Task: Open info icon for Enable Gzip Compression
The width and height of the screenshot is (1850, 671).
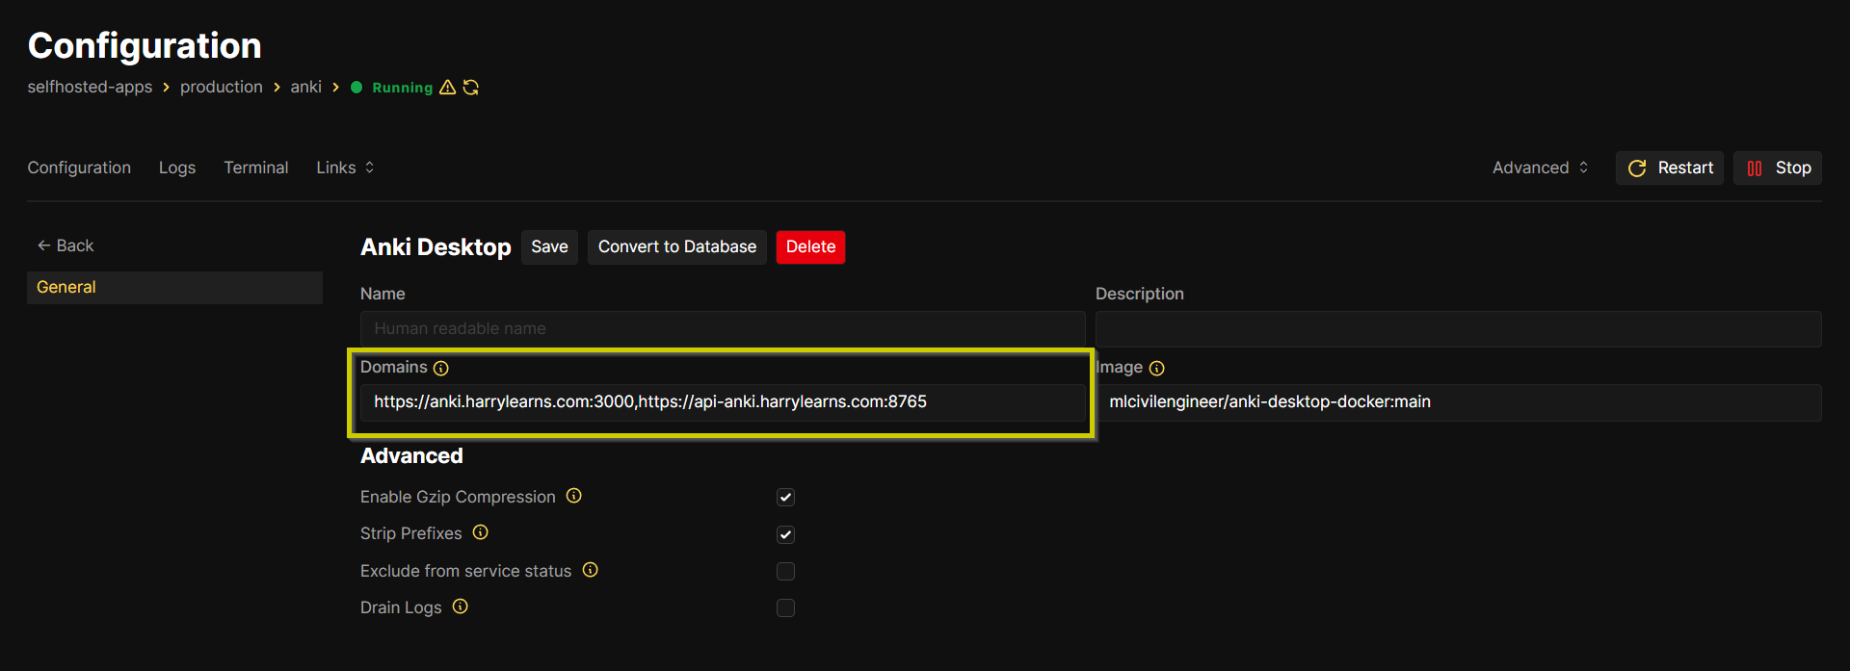Action: 574,496
